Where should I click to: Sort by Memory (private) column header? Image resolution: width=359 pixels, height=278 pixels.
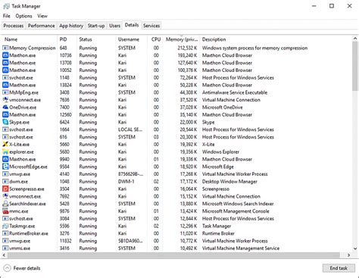coord(181,39)
